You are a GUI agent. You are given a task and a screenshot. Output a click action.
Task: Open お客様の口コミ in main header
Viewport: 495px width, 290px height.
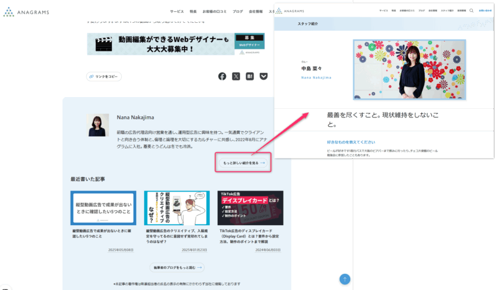(214, 12)
